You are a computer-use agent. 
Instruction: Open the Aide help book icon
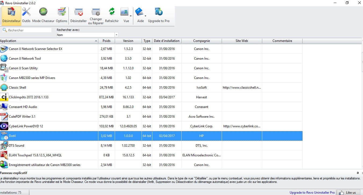point(139,12)
